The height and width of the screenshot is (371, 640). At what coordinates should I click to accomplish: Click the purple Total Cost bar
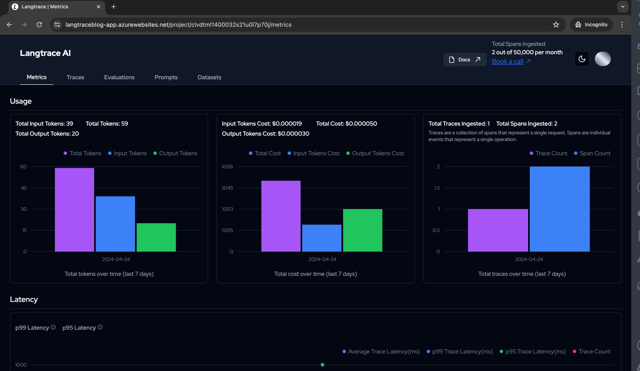(x=281, y=216)
